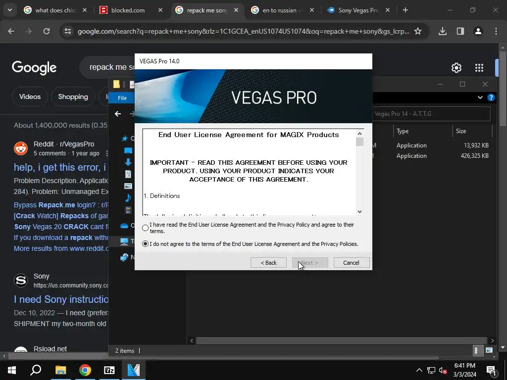
Task: Open Chrome downloads icon
Action: point(443,31)
